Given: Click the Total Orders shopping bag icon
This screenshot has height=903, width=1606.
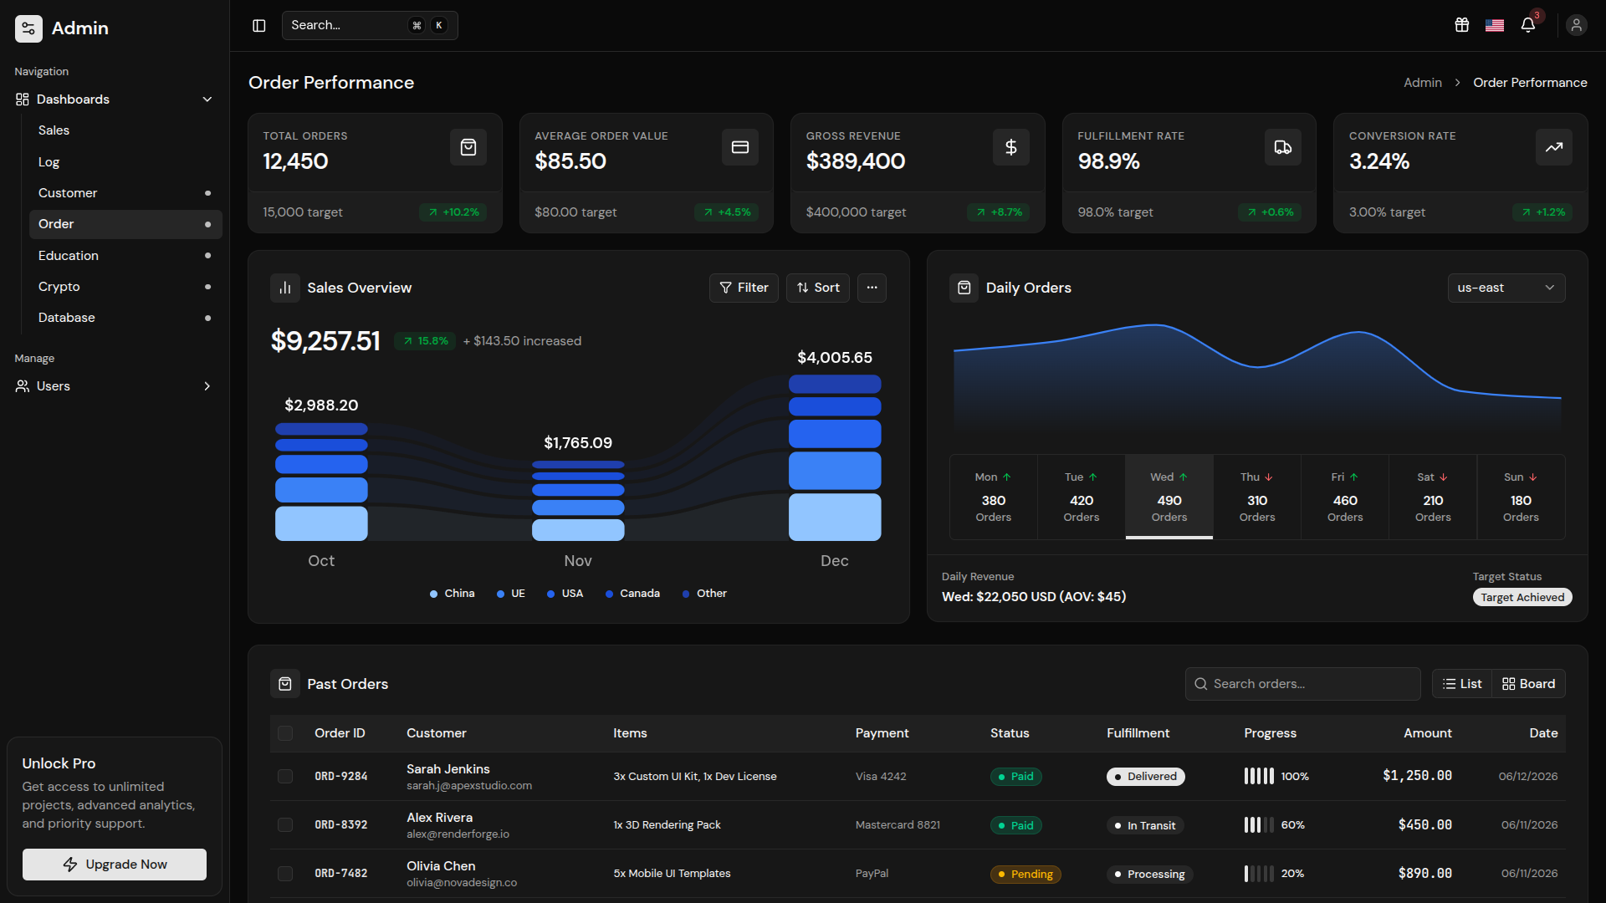Looking at the screenshot, I should pyautogui.click(x=468, y=147).
